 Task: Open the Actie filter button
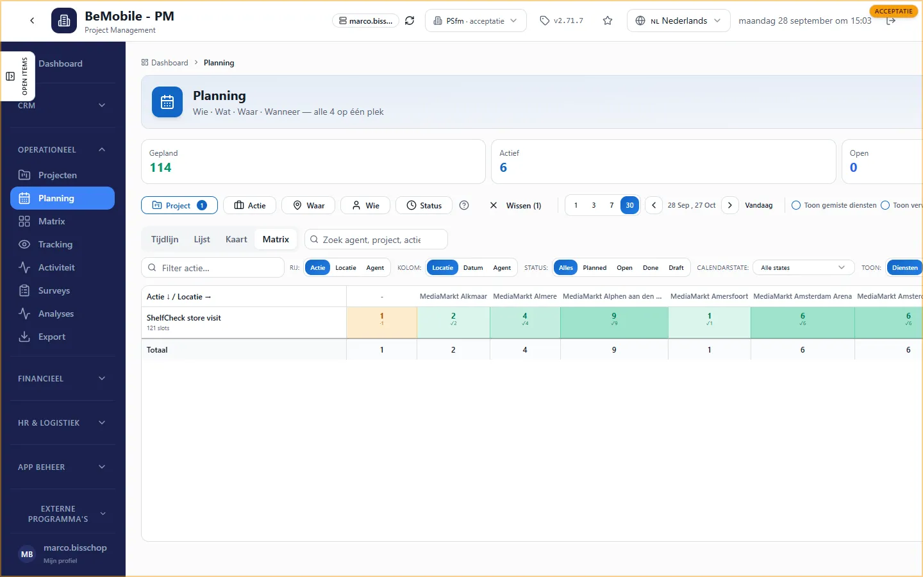click(x=249, y=205)
